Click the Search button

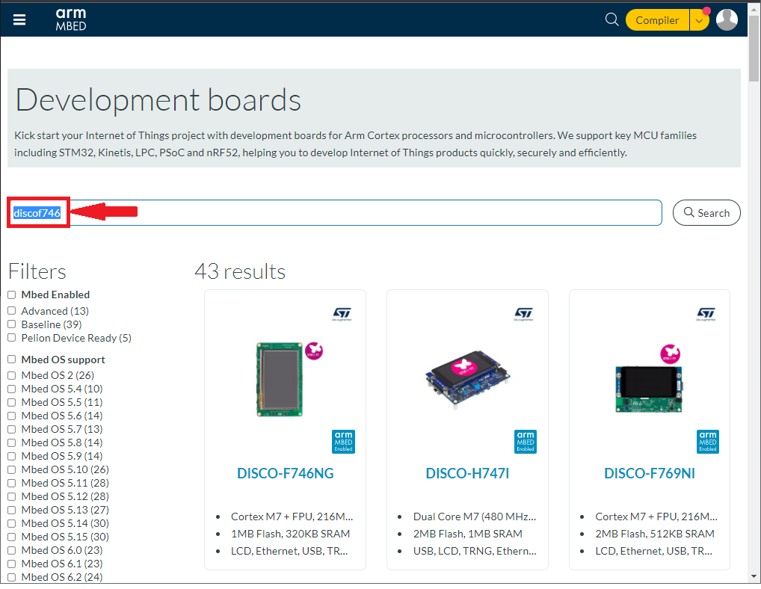[706, 212]
